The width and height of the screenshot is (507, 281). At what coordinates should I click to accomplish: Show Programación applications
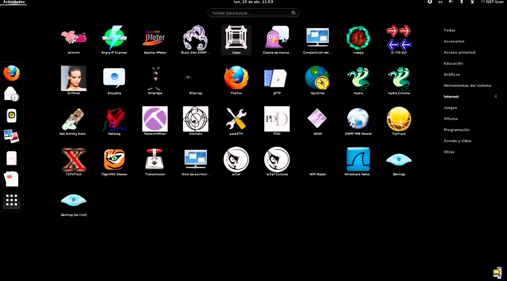point(456,130)
